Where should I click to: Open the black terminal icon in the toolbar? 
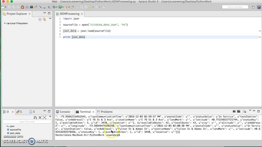32,7
